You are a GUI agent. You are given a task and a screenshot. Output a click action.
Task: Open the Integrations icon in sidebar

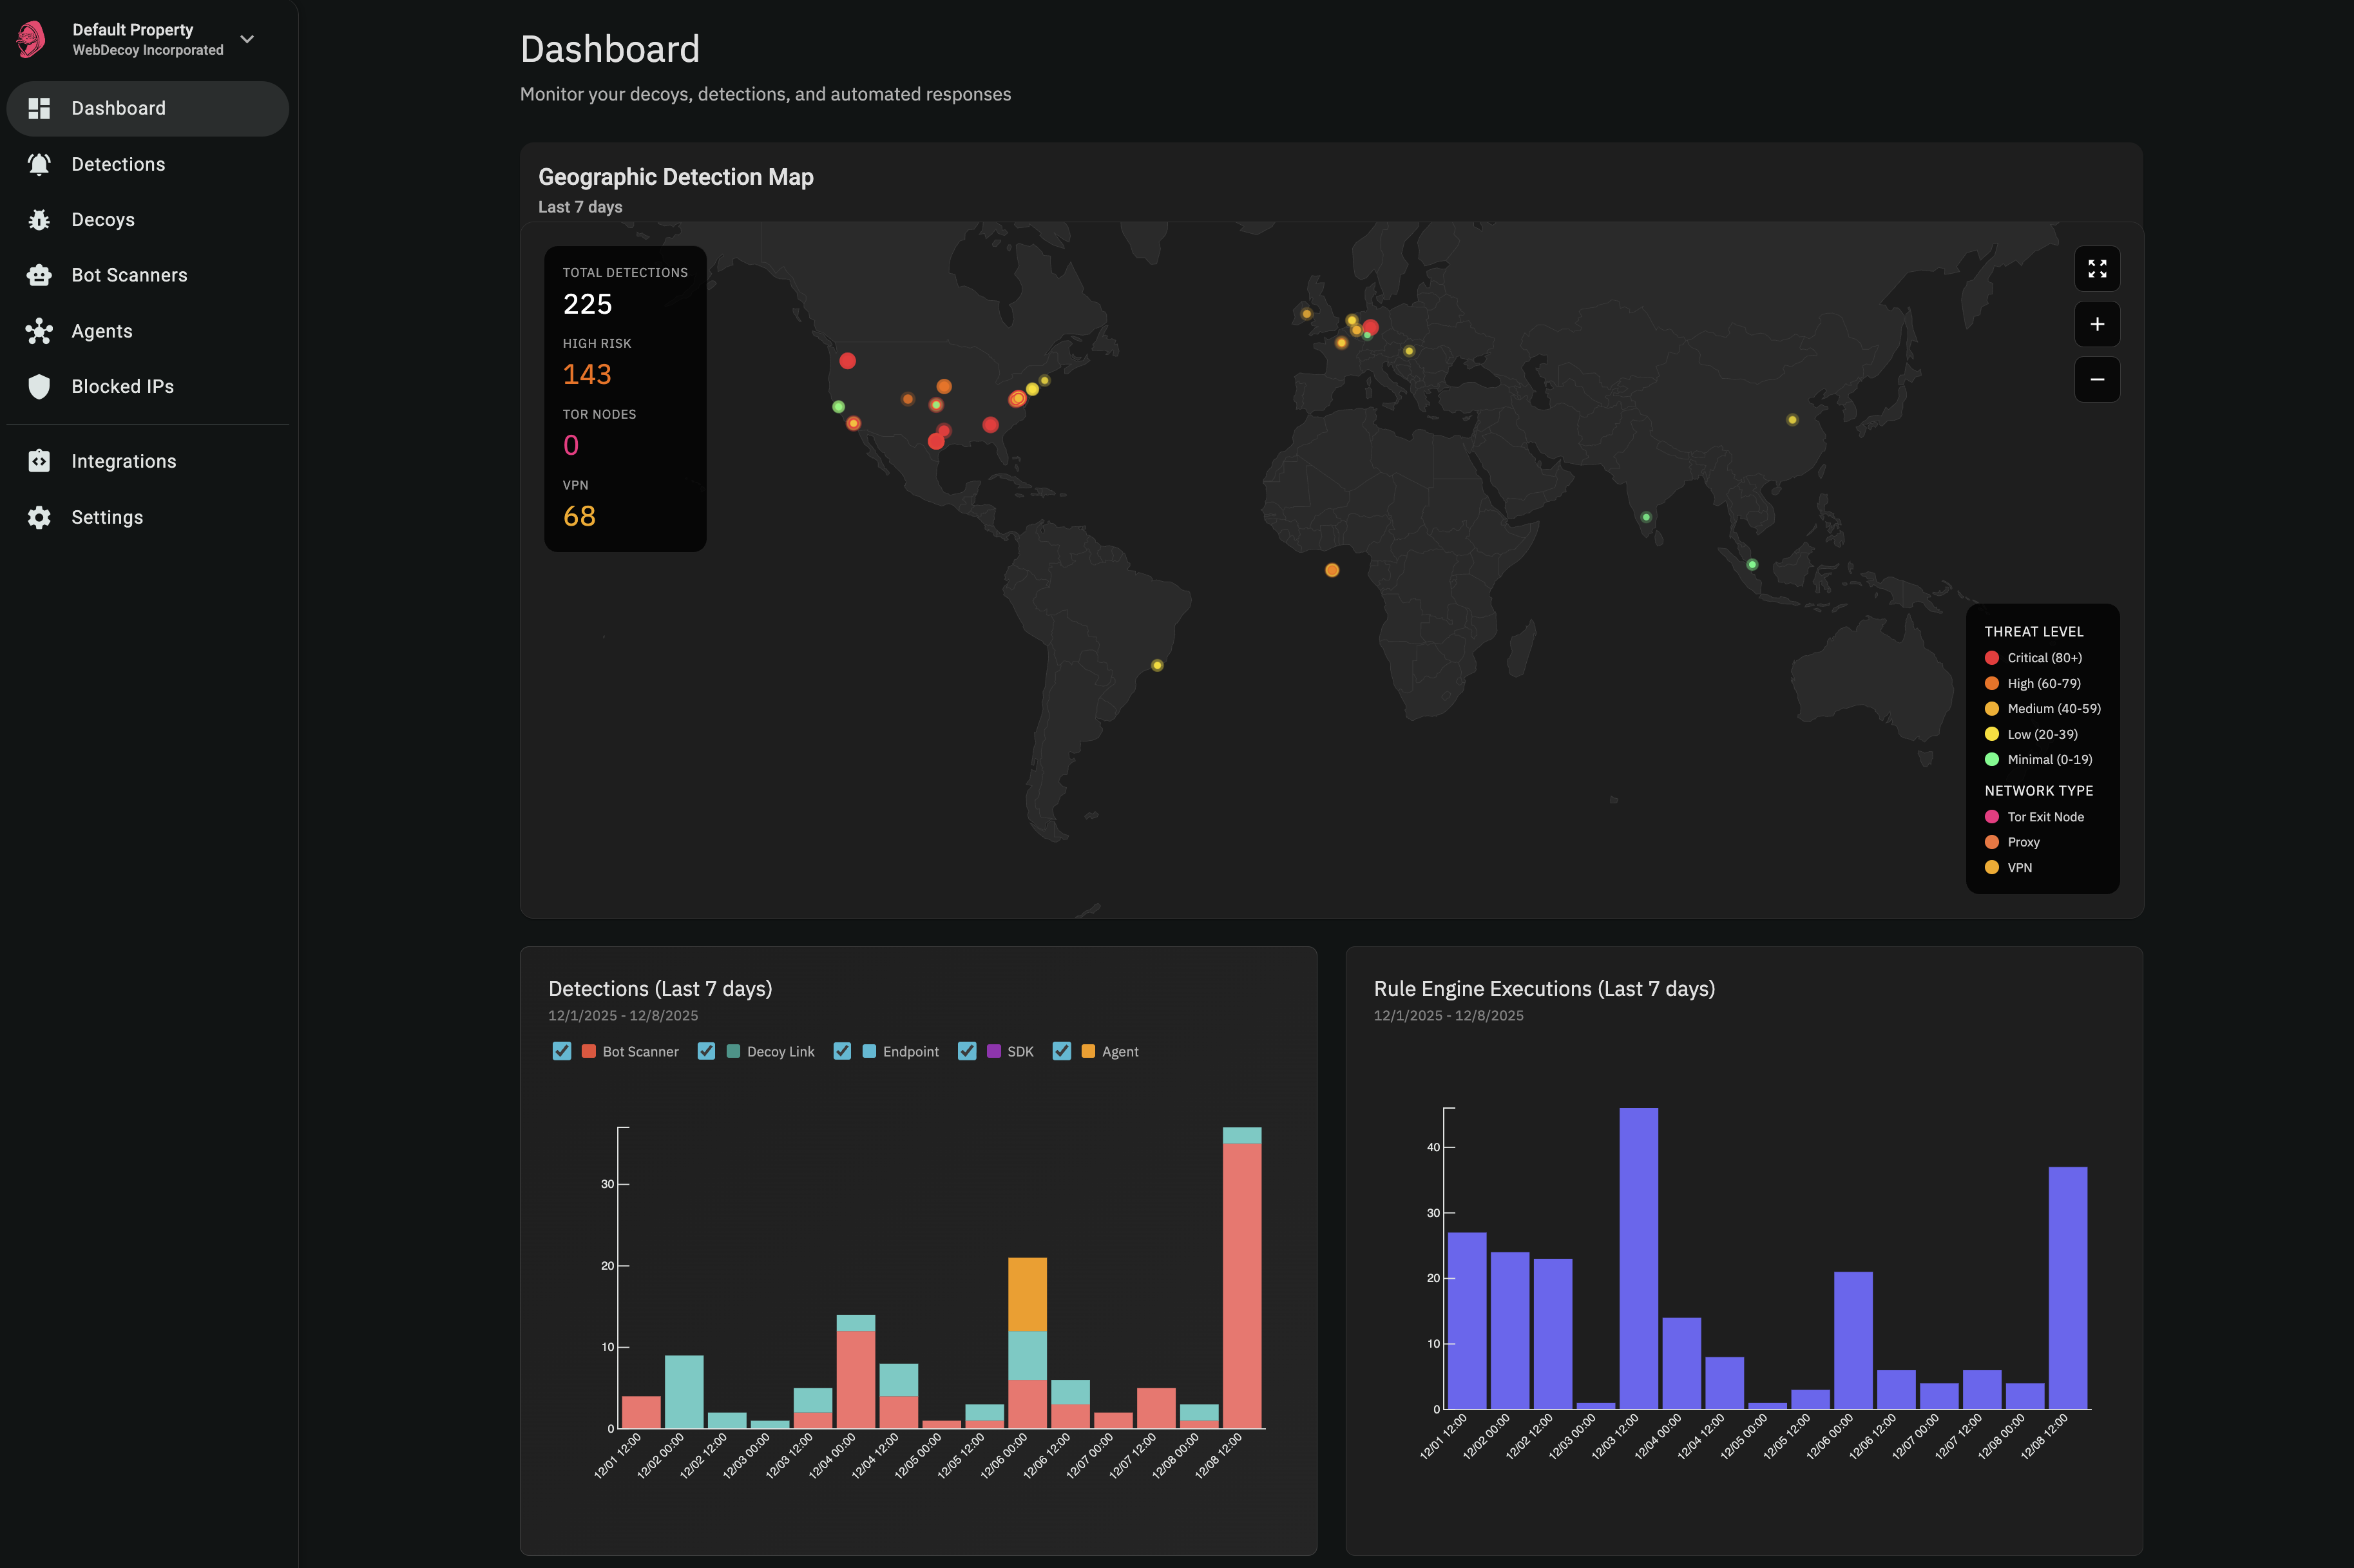pos(39,461)
